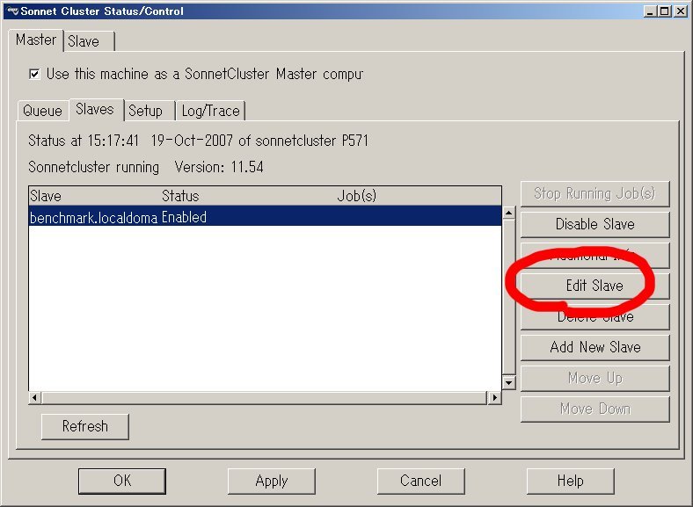Screen dimensions: 693x507
Task: Maximize the Sonnet Cluster window
Action: (x=664, y=11)
